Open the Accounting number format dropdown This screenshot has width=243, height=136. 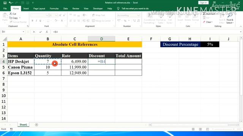tap(138, 15)
